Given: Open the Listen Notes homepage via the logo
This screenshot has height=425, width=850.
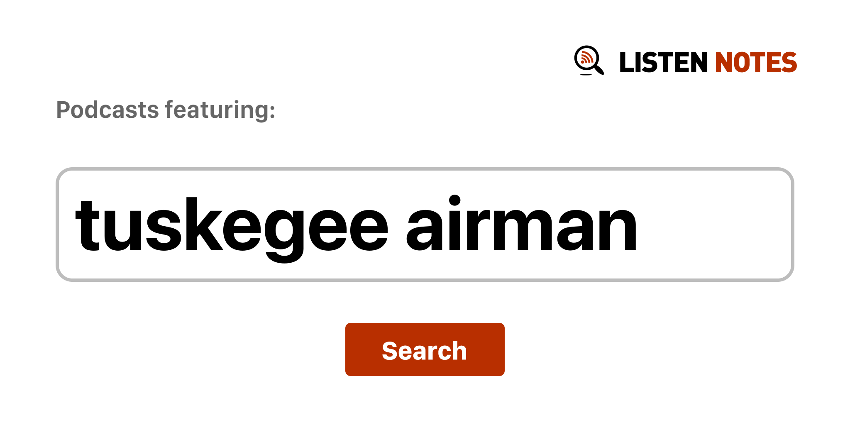Looking at the screenshot, I should click(x=685, y=61).
